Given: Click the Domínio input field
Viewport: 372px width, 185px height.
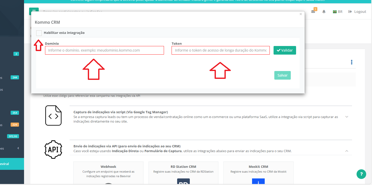Looking at the screenshot, I should [x=105, y=50].
